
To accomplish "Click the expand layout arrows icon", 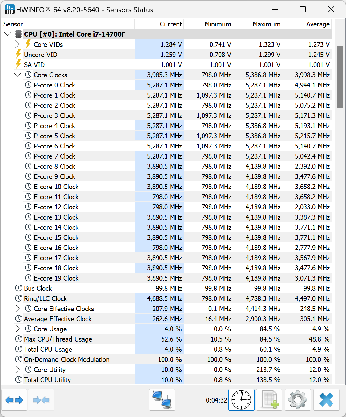I will pyautogui.click(x=14, y=400).
